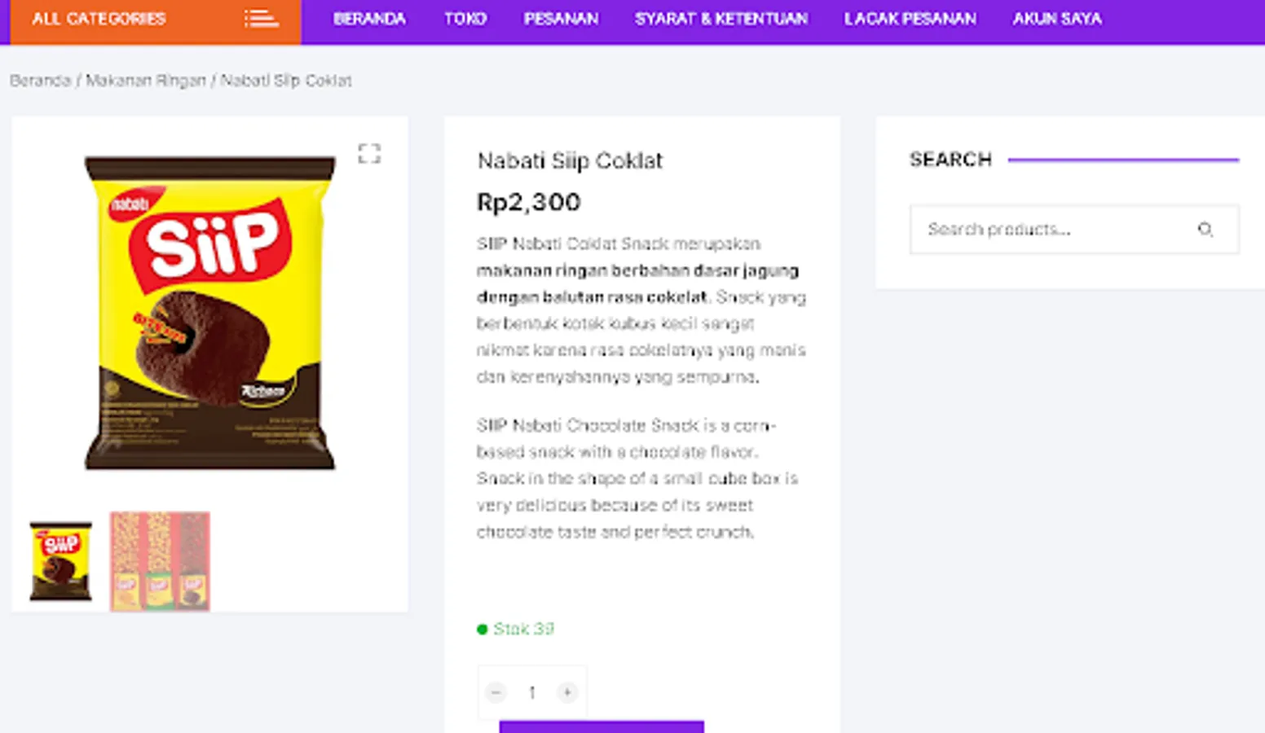This screenshot has width=1265, height=733.
Task: Click the fullscreen expand icon on product image
Action: tap(369, 153)
